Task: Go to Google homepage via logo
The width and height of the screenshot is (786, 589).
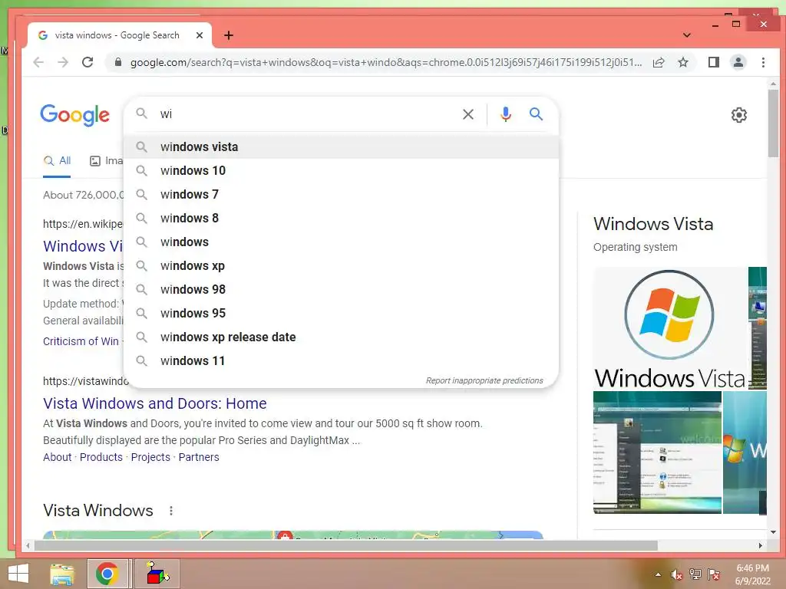Action: [74, 115]
